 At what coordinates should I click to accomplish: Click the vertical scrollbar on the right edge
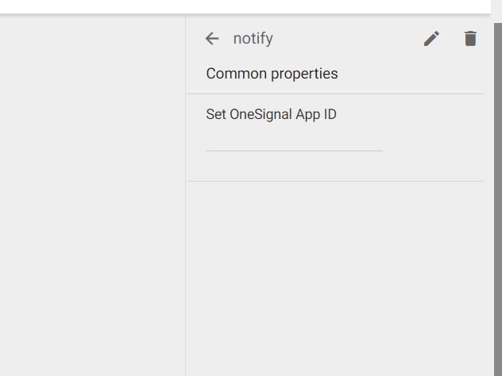click(x=498, y=198)
